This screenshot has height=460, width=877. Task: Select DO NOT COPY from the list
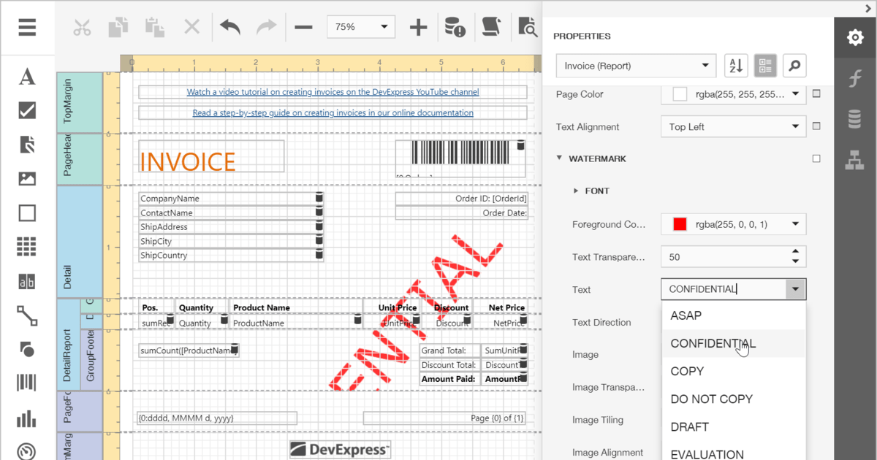tap(711, 399)
